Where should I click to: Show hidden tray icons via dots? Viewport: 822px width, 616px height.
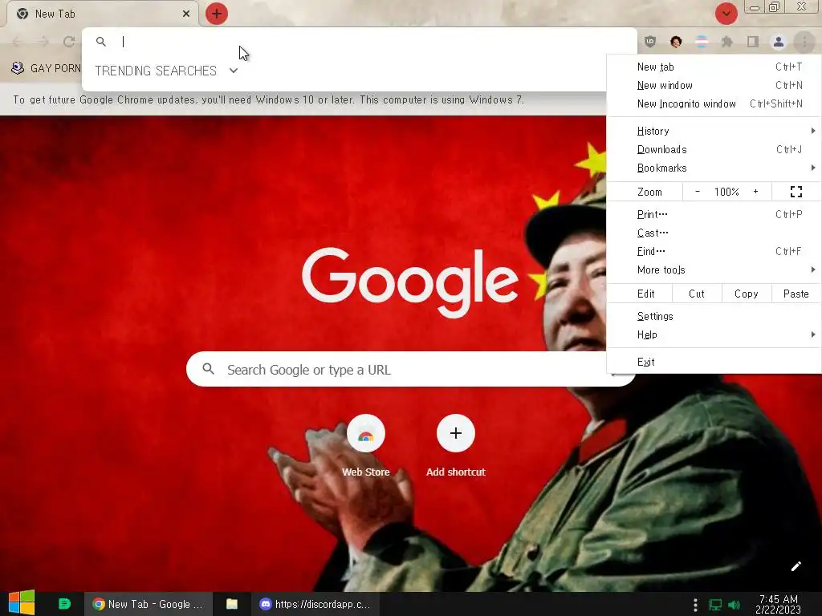695,605
